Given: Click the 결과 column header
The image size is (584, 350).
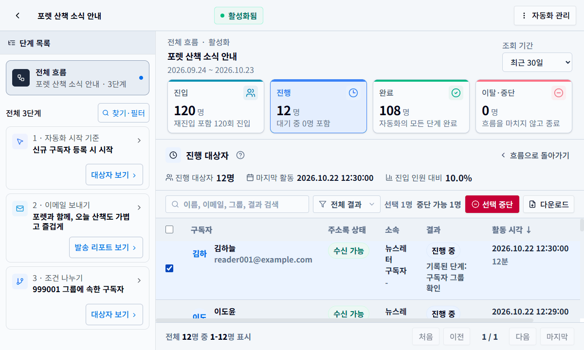Looking at the screenshot, I should [x=434, y=230].
